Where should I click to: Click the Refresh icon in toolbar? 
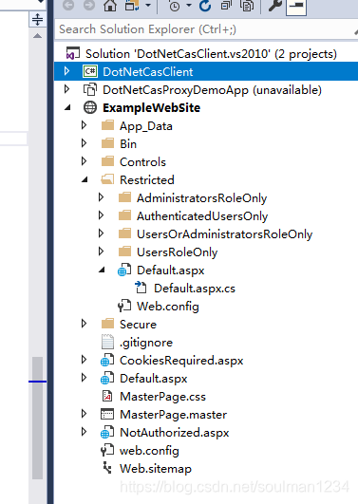[205, 6]
